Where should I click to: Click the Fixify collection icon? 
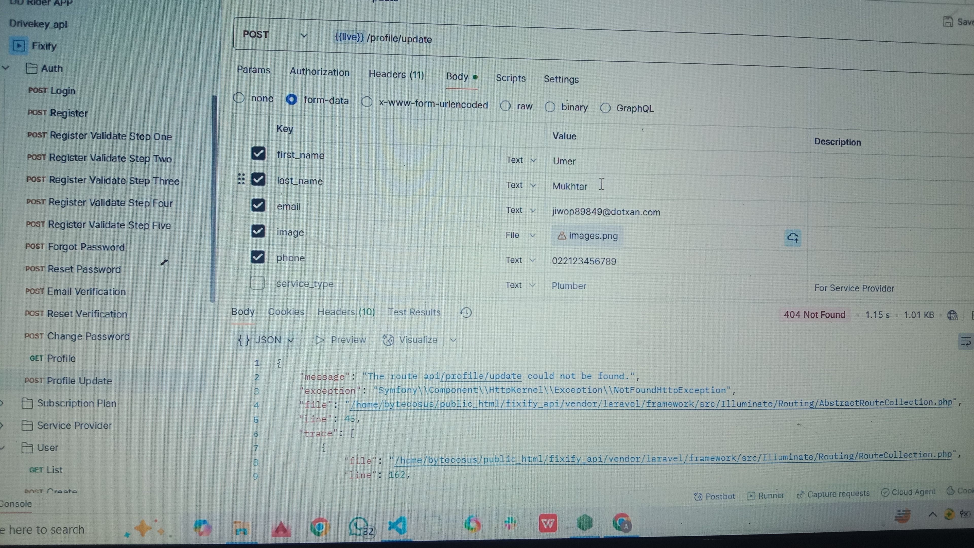(19, 46)
